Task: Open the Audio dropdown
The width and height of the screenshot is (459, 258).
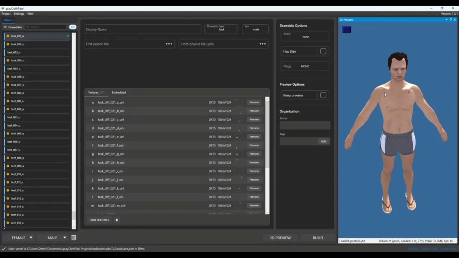Action: pyautogui.click(x=305, y=36)
